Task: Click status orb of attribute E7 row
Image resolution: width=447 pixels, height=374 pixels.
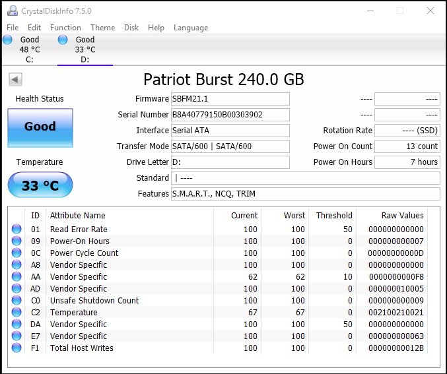Action: (17, 336)
